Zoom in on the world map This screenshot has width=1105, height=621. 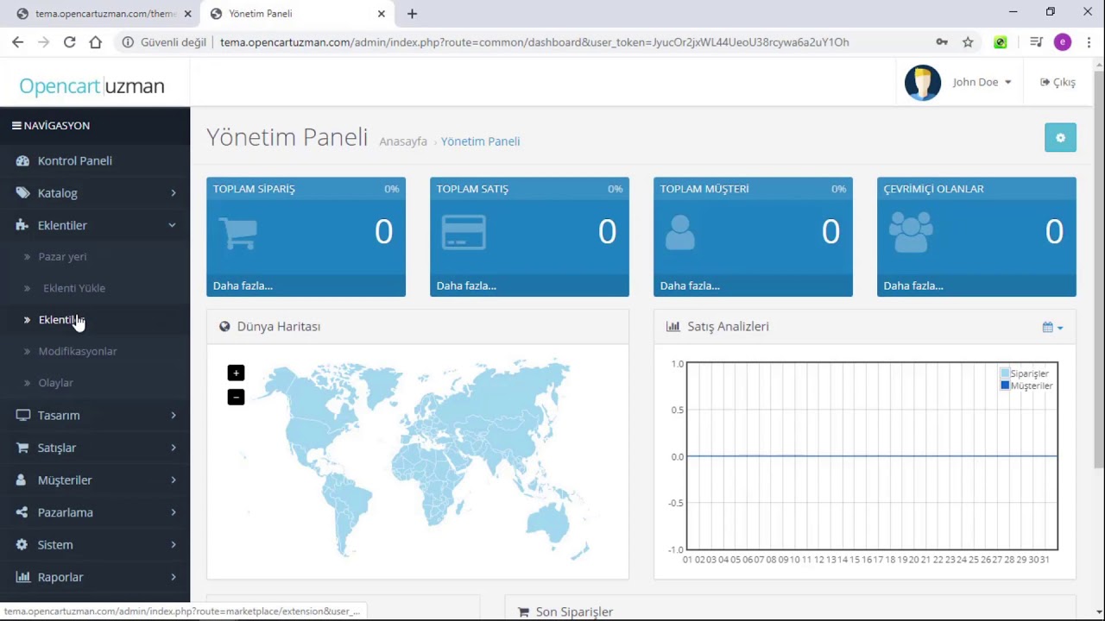(x=236, y=373)
